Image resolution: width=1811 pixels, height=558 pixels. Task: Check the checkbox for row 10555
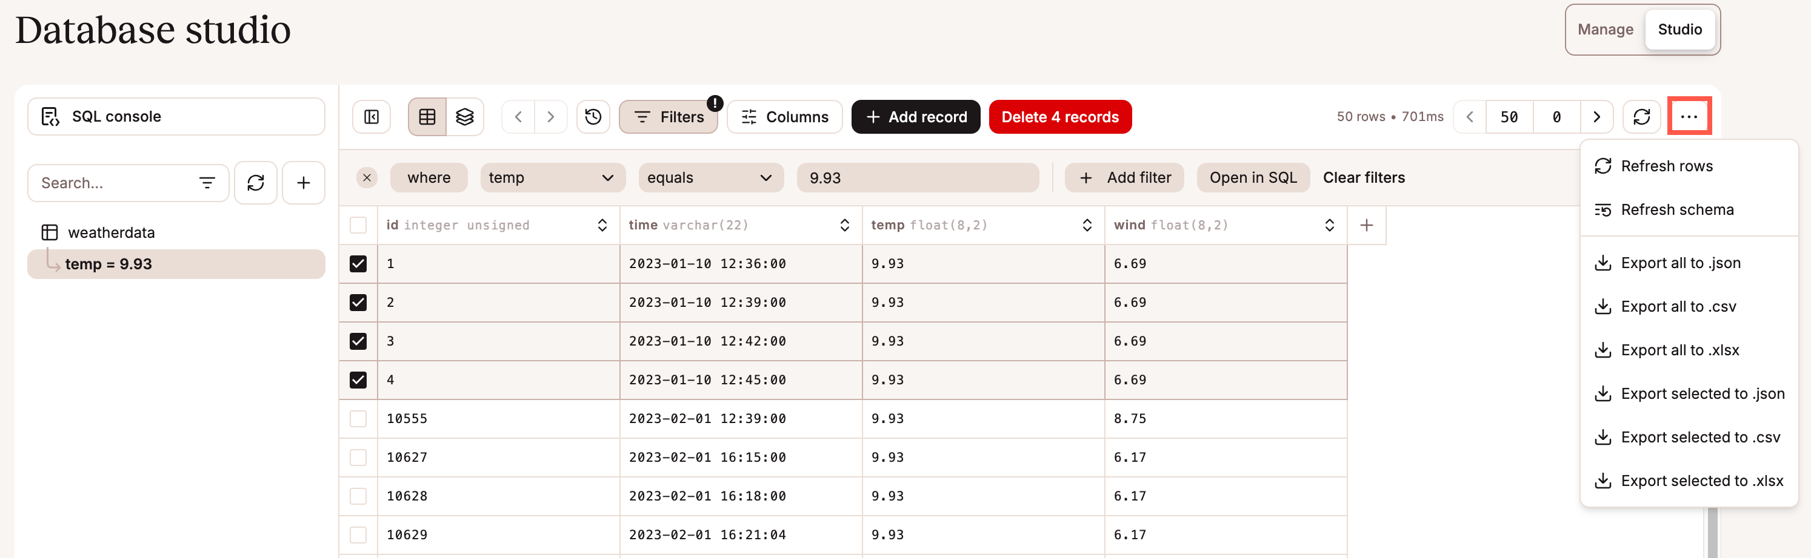tap(359, 418)
